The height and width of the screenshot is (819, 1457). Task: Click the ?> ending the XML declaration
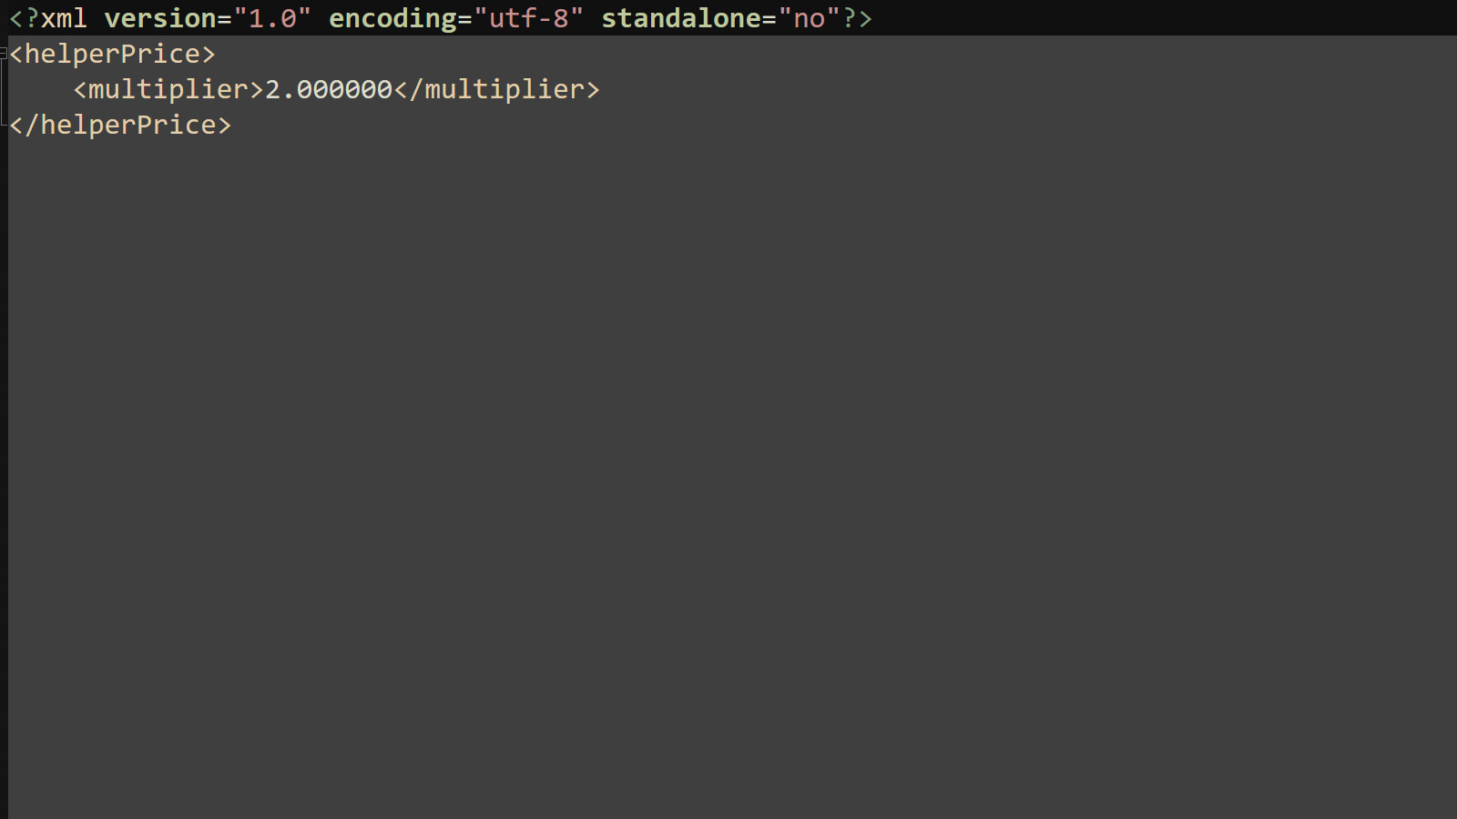858,18
